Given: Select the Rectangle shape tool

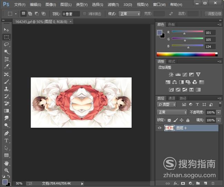Looking at the screenshot, I should point(6,155).
